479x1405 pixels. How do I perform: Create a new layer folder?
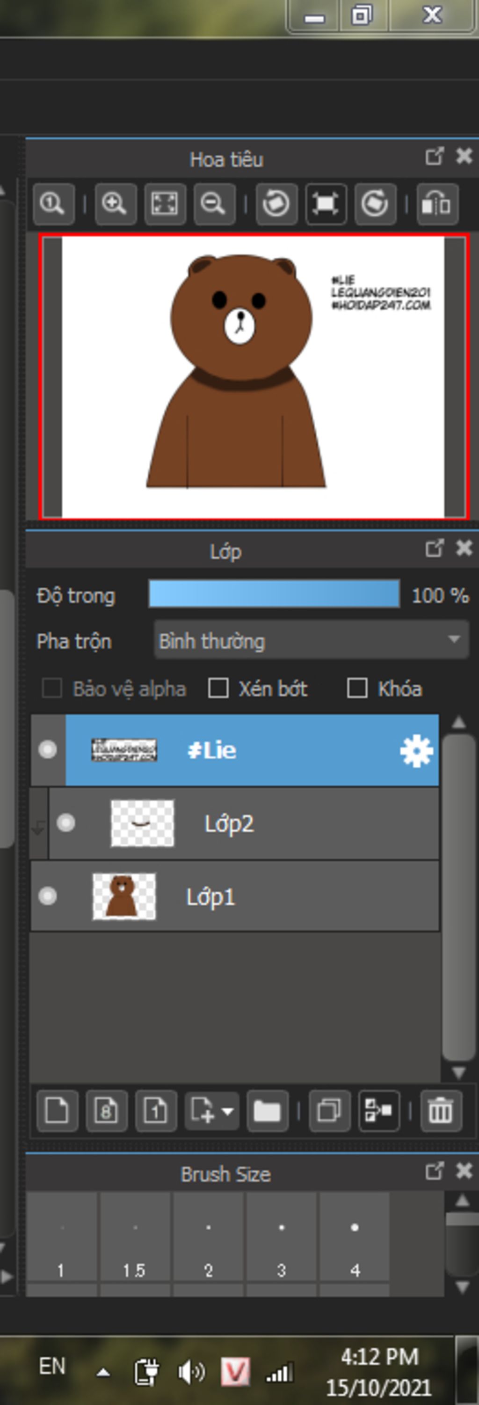coord(267,1111)
